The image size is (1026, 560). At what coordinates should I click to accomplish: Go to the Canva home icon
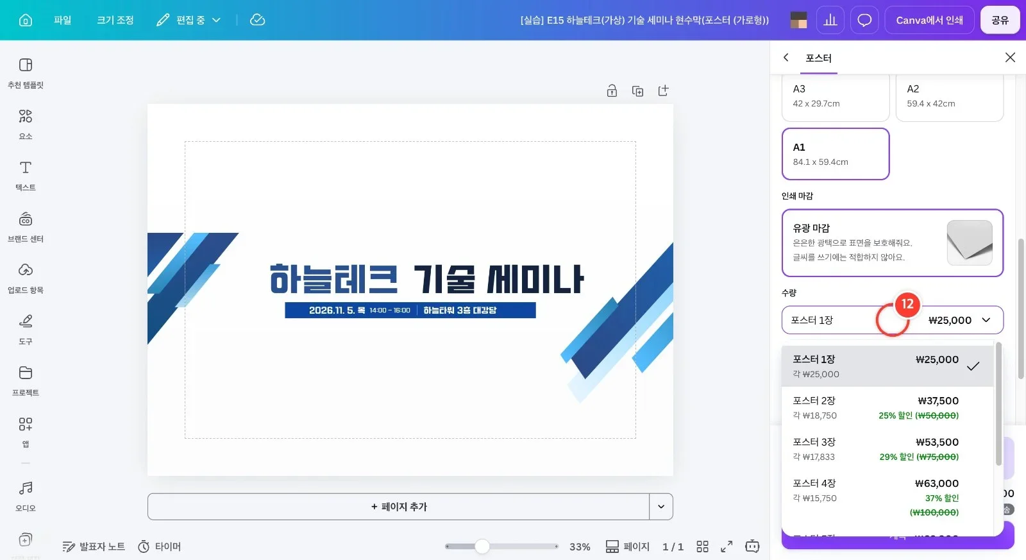26,20
